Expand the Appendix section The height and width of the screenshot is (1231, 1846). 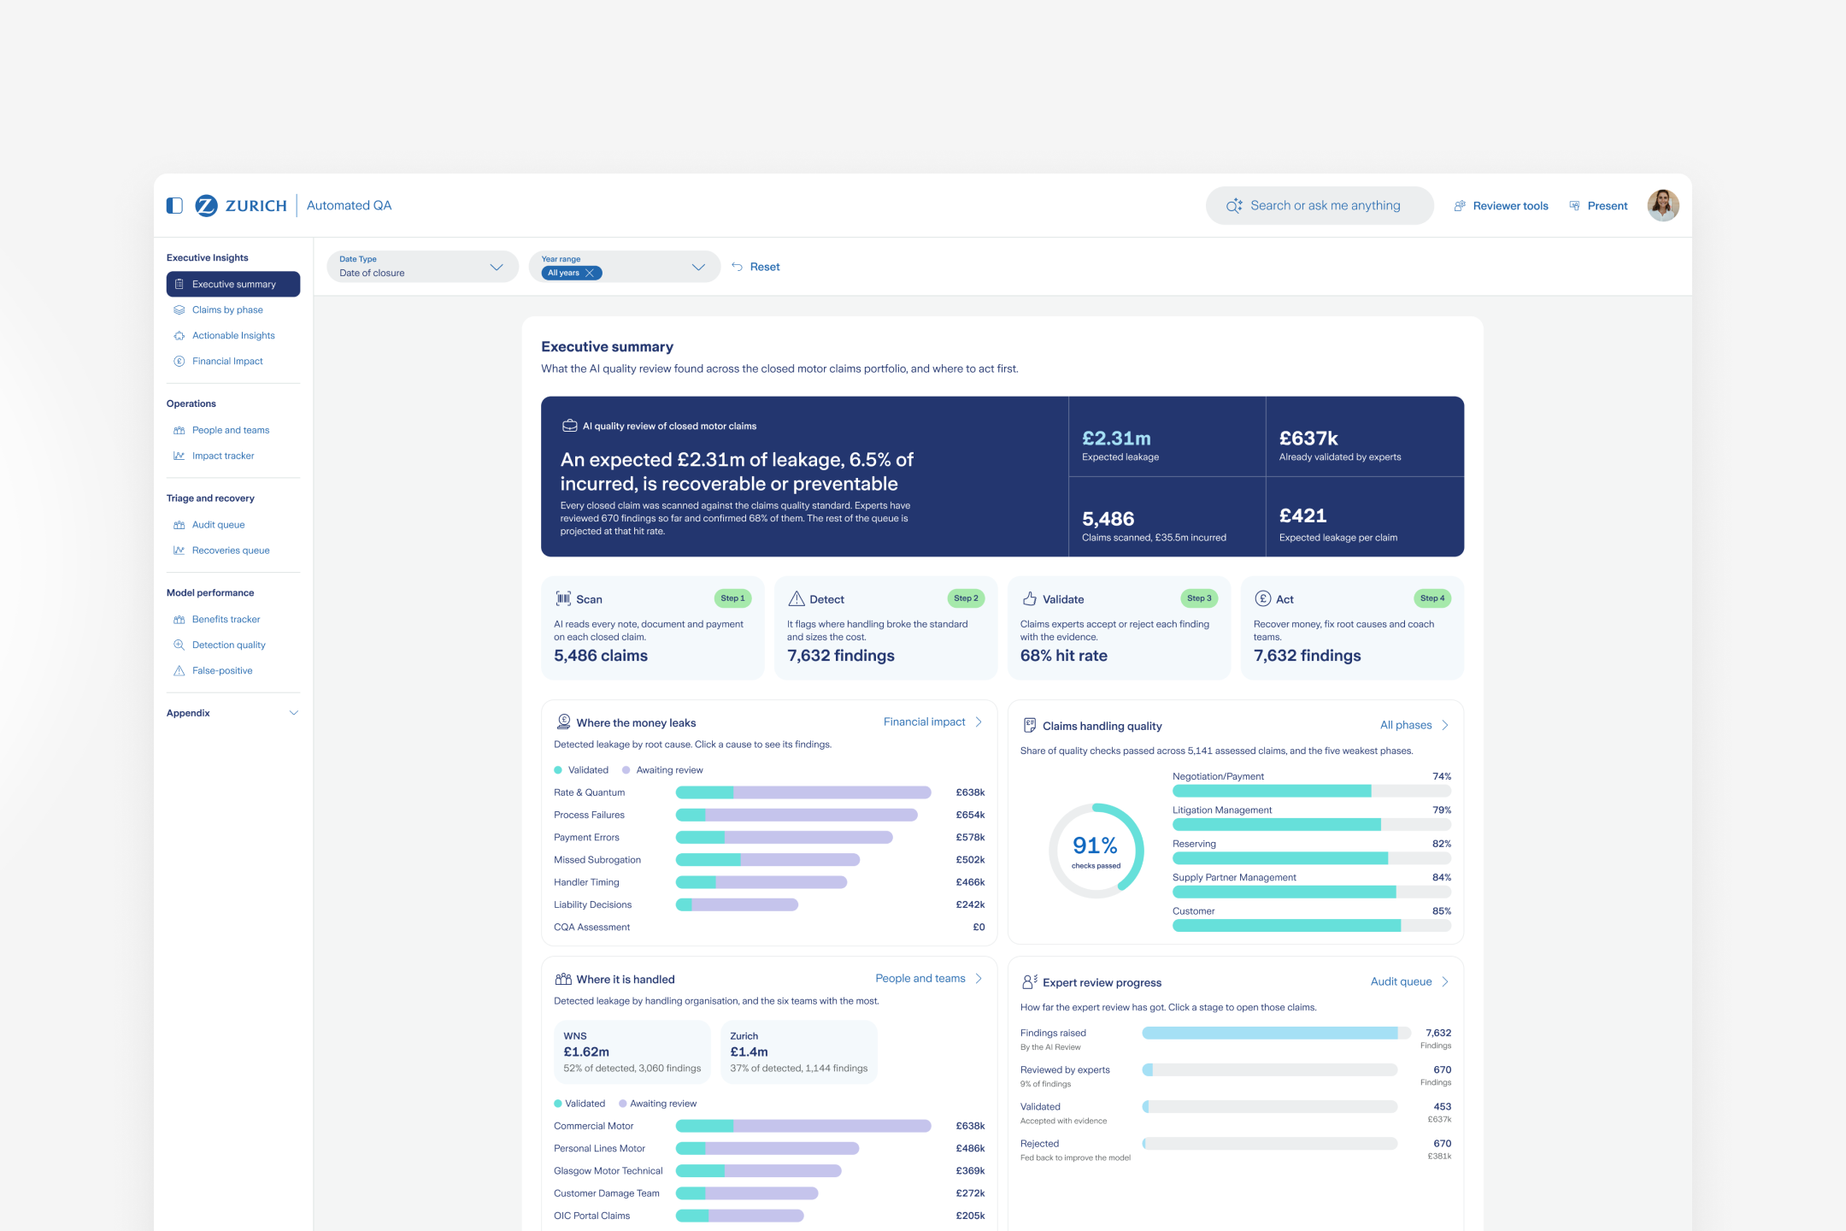pyautogui.click(x=233, y=713)
